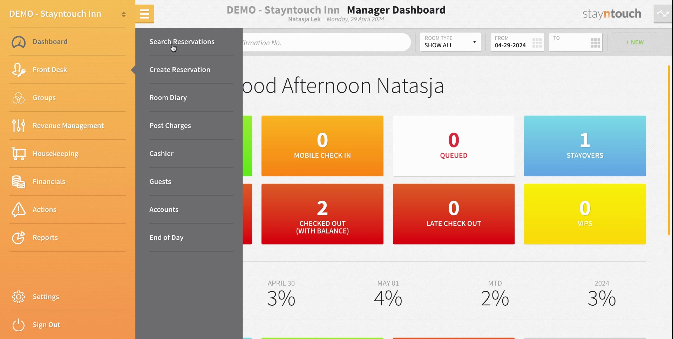Click the Front Desk key icon
The width and height of the screenshot is (673, 339).
[19, 70]
